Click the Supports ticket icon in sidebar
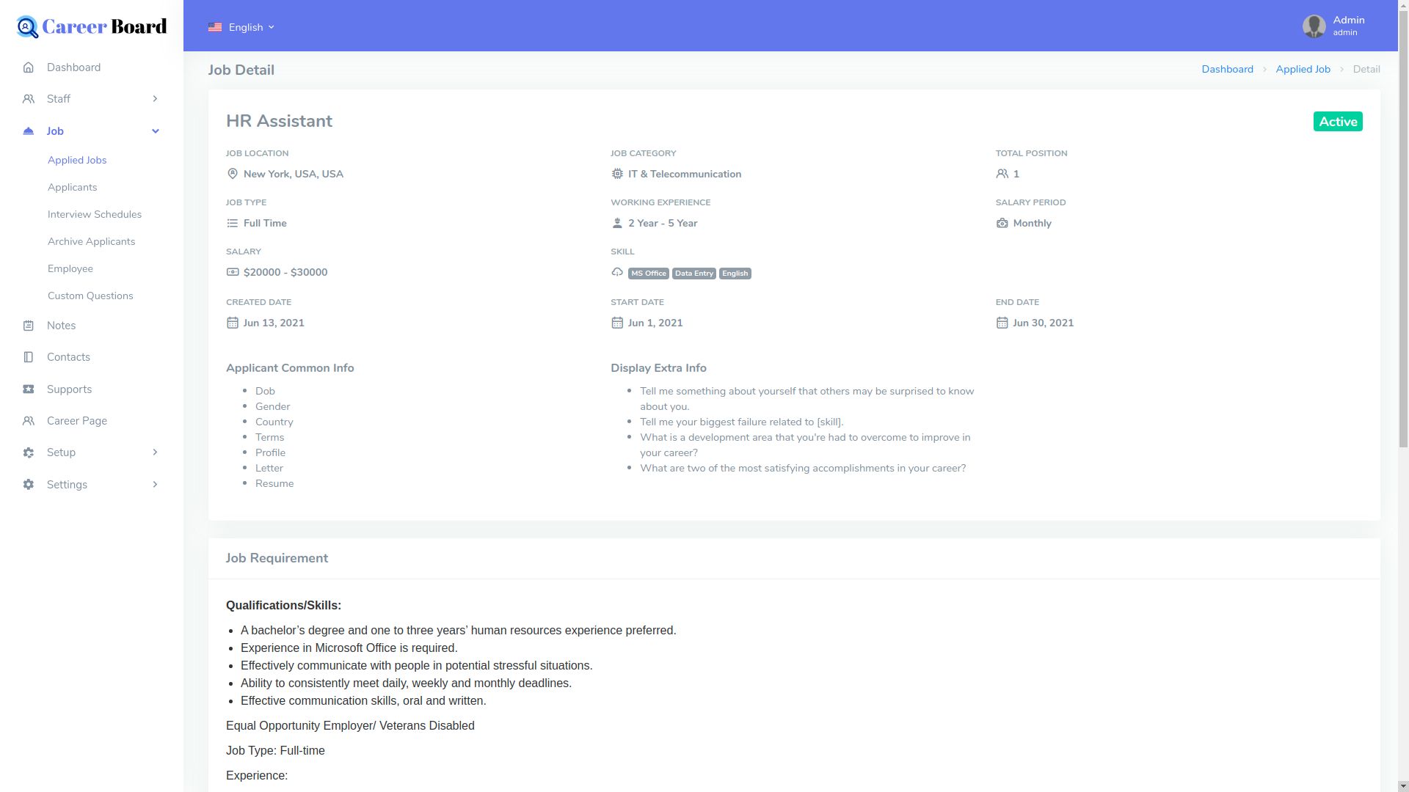 pos(28,389)
